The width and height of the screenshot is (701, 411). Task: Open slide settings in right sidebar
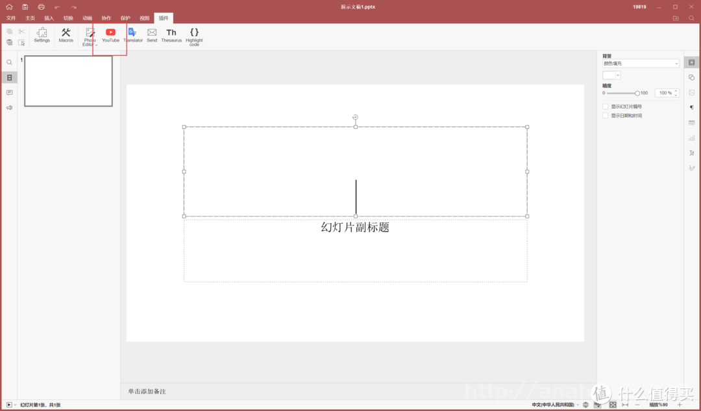tap(692, 62)
